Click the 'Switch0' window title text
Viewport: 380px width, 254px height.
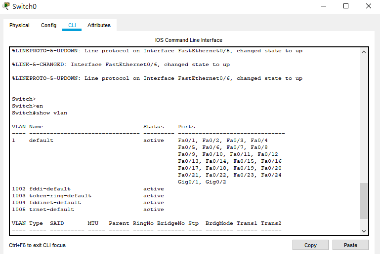coord(24,6)
